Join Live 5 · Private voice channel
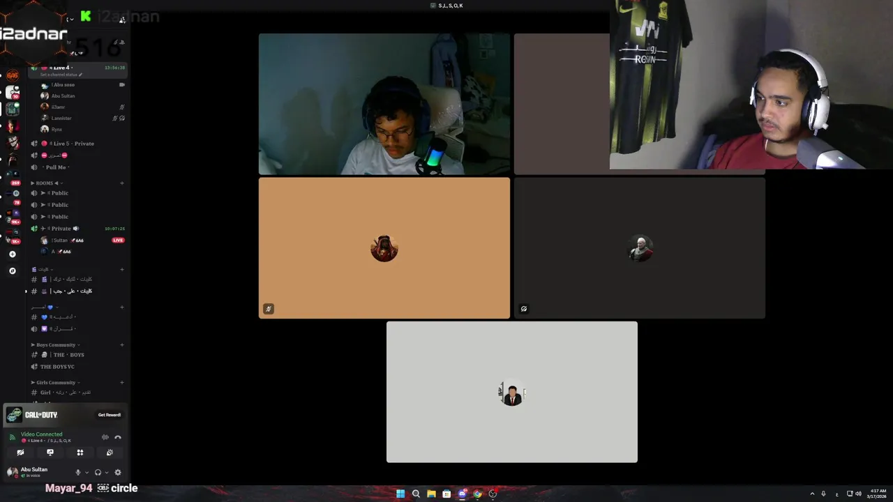 click(77, 144)
